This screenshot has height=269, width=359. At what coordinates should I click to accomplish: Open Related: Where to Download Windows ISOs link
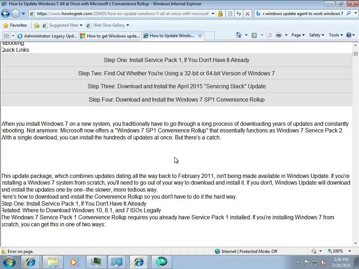81,211
